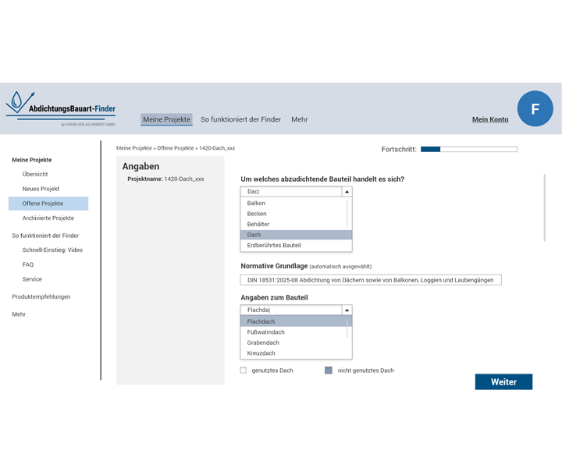The width and height of the screenshot is (562, 468).
Task: Toggle the nicht genutztes Dach checkbox
Action: coord(329,370)
